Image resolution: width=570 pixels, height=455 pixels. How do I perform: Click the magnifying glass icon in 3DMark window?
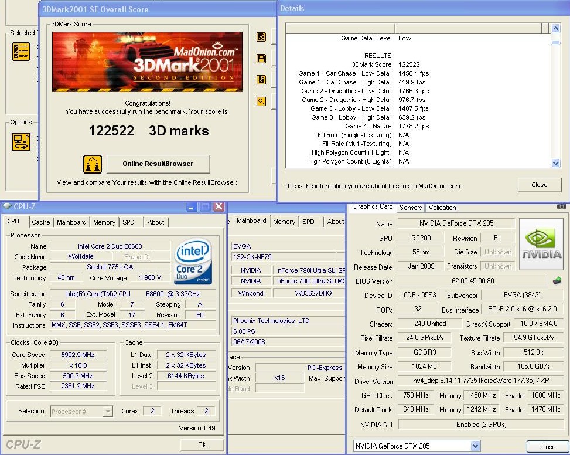[x=261, y=101]
